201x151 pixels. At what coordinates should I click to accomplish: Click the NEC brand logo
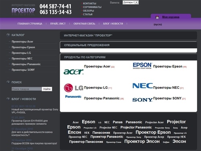click(x=143, y=86)
